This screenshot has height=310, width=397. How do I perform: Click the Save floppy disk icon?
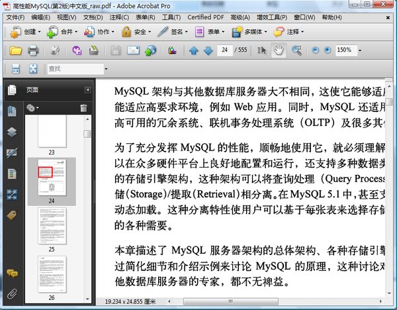tap(116, 50)
